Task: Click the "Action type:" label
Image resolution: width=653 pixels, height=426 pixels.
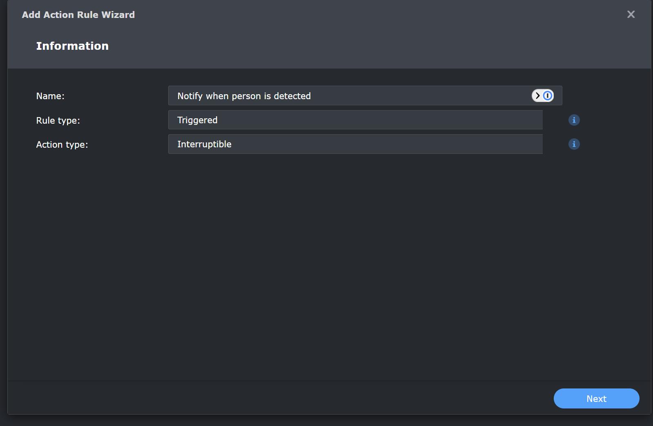Action: (62, 144)
